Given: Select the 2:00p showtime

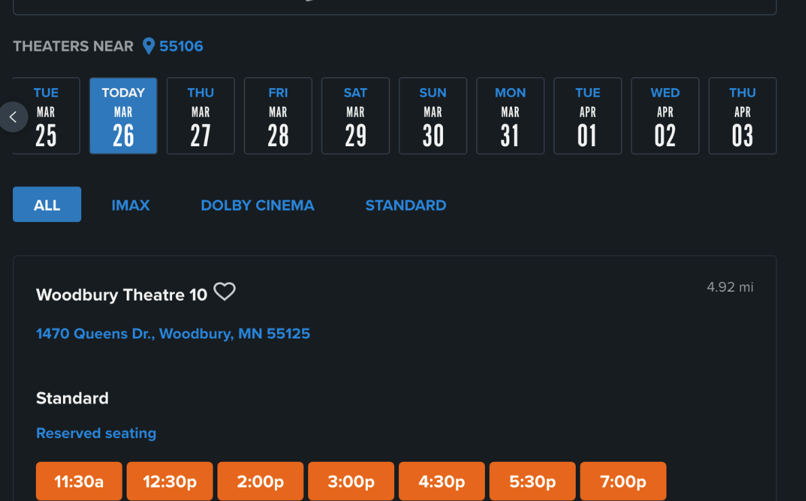Looking at the screenshot, I should [260, 481].
